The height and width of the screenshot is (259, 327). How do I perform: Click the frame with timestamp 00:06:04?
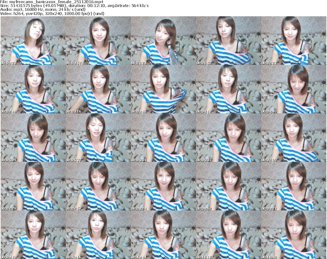[x=163, y=138]
